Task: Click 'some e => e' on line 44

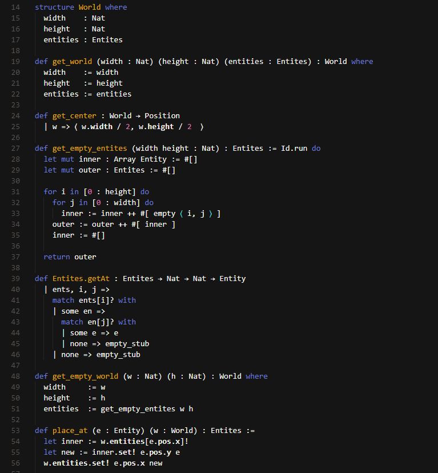Action: tap(94, 333)
